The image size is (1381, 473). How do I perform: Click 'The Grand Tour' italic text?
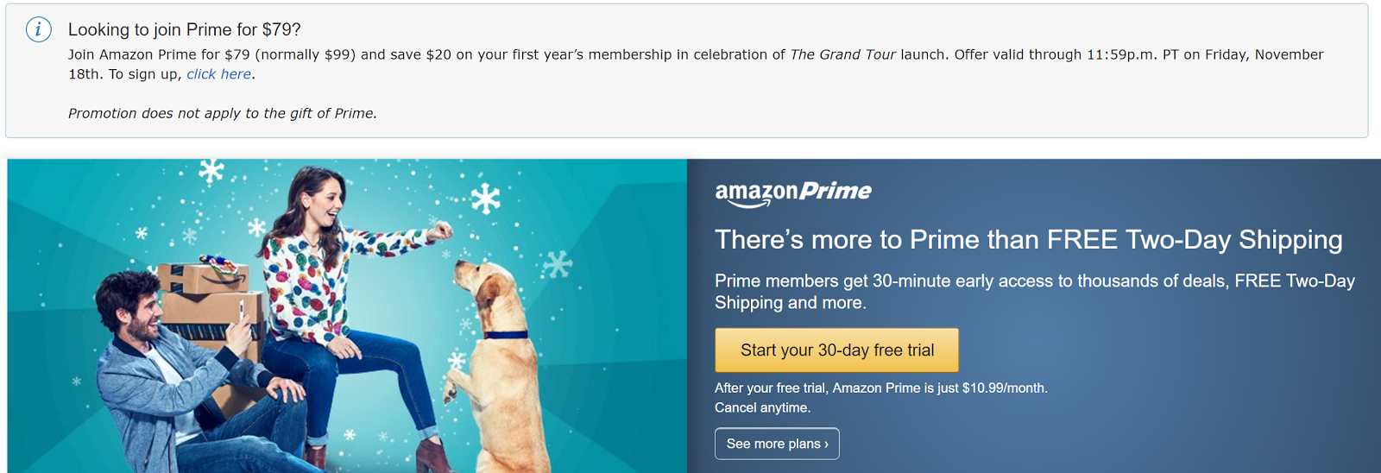(842, 54)
